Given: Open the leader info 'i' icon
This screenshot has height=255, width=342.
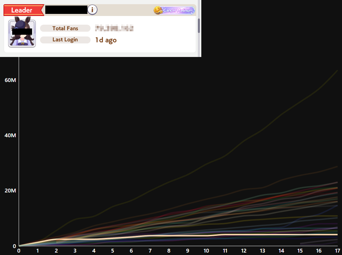Looking at the screenshot, I should click(92, 10).
